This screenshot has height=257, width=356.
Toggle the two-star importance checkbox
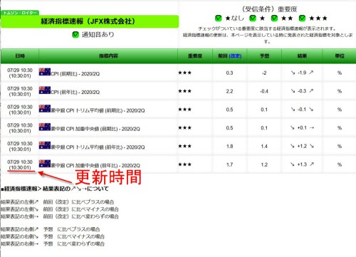click(x=274, y=18)
